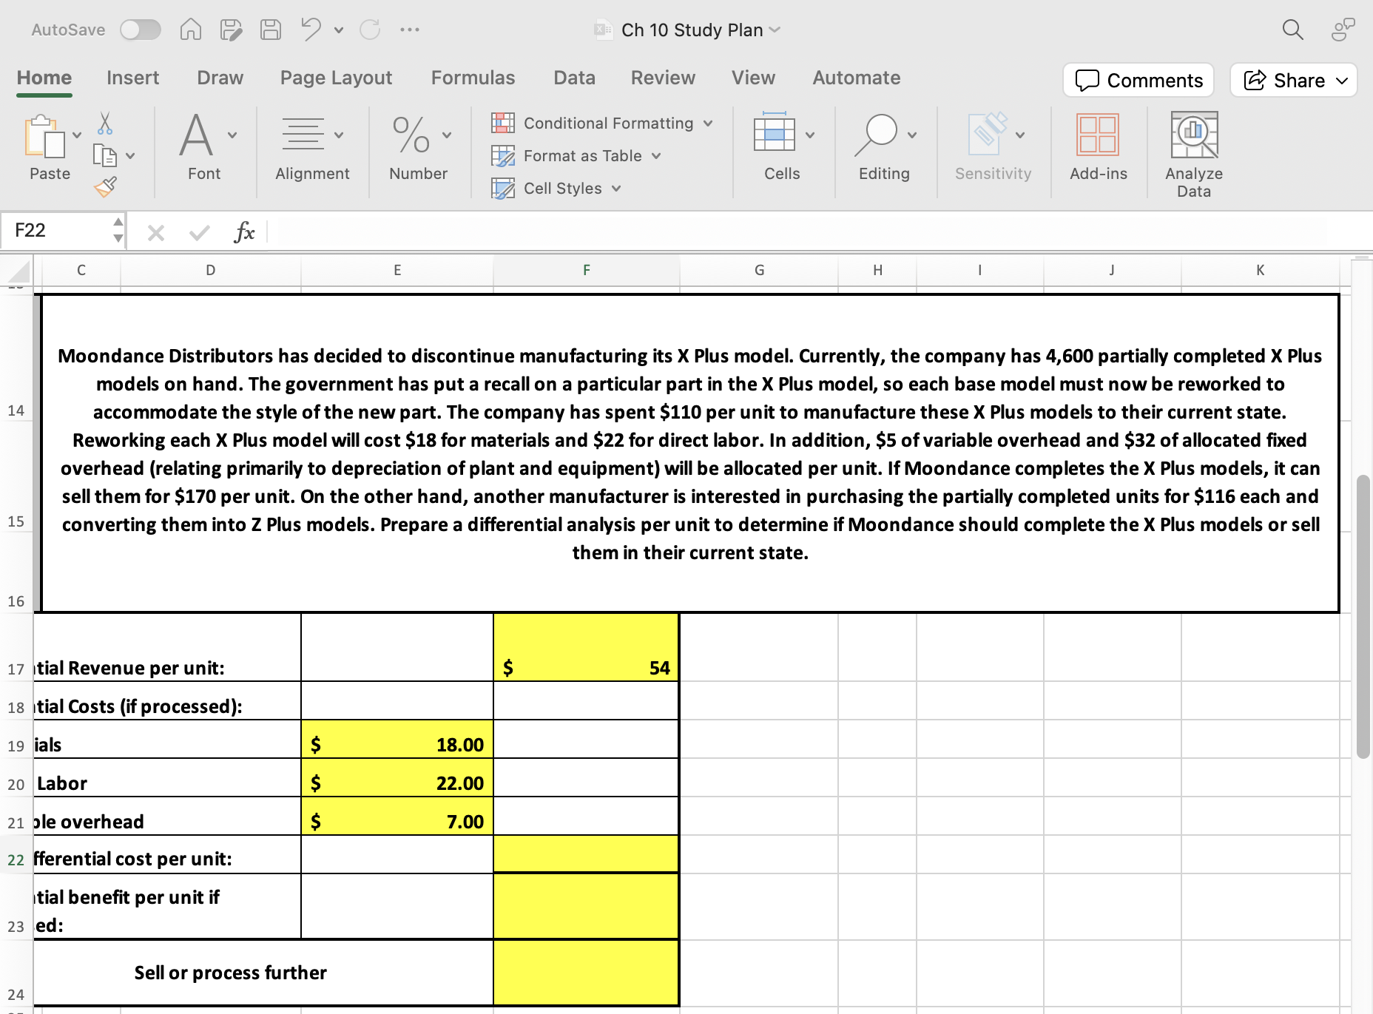Open Format as Table dropdown

pyautogui.click(x=577, y=155)
